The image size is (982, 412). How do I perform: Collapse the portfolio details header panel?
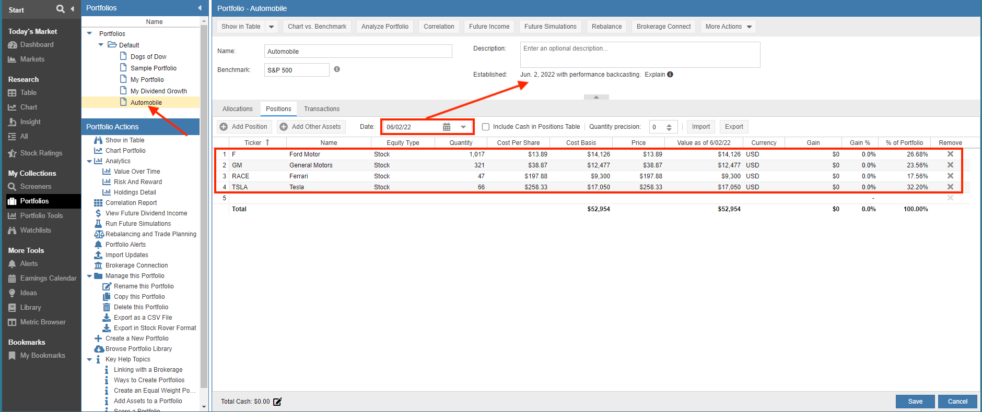[596, 97]
